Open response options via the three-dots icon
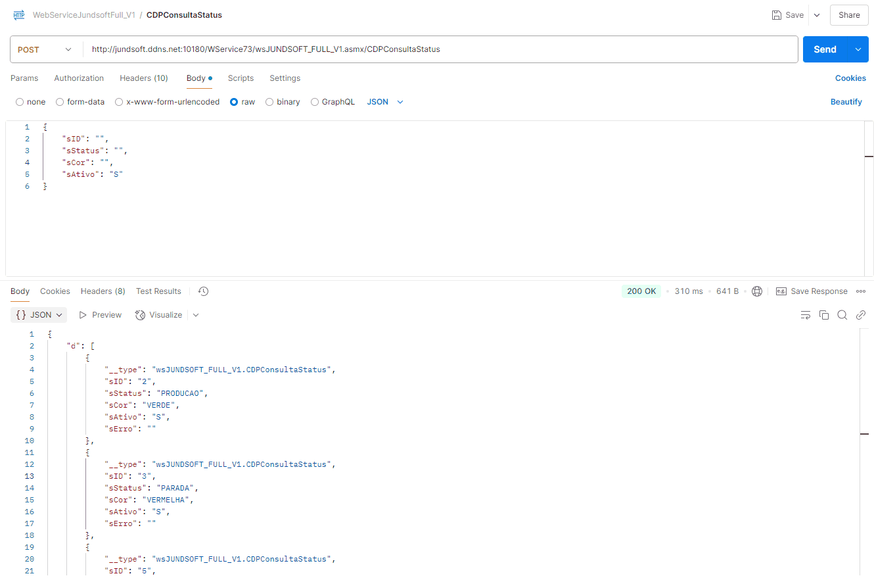The image size is (874, 580). [x=861, y=291]
